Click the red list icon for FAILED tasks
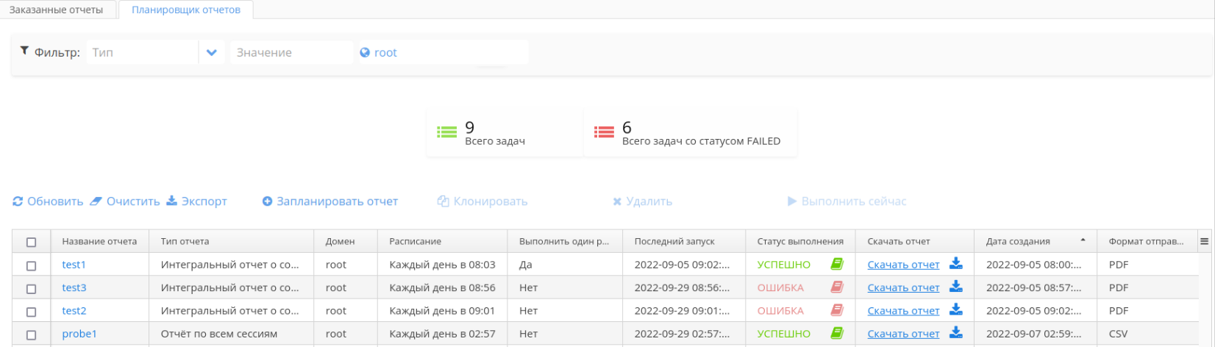The height and width of the screenshot is (347, 1215). [604, 132]
